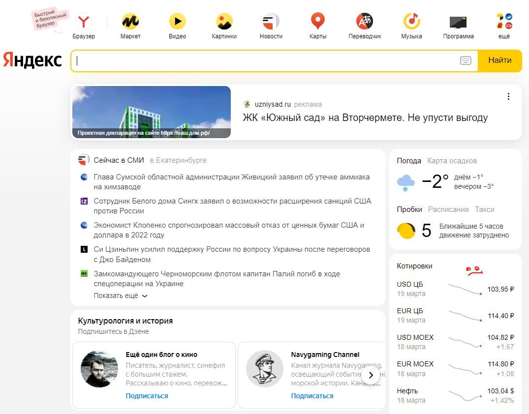Image resolution: width=529 pixels, height=414 pixels.
Task: Expand news list with Показать ещё
Action: (x=118, y=296)
